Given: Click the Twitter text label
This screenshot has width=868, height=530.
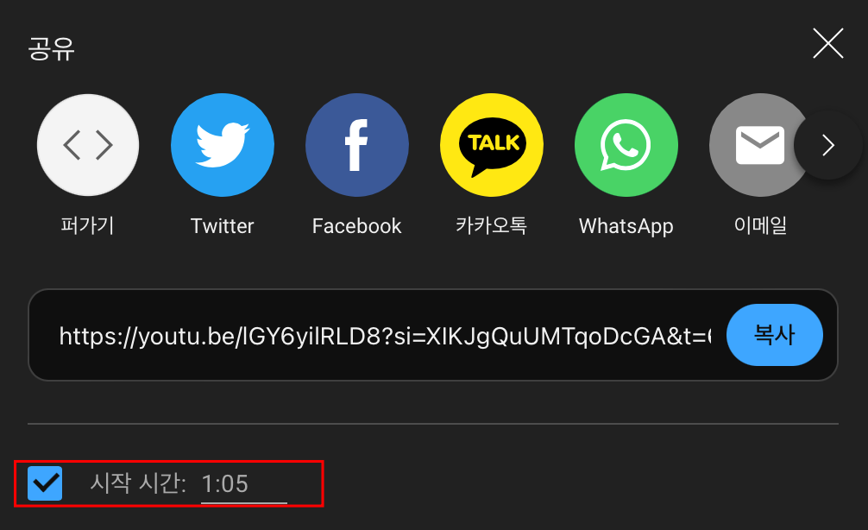Looking at the screenshot, I should 223,226.
